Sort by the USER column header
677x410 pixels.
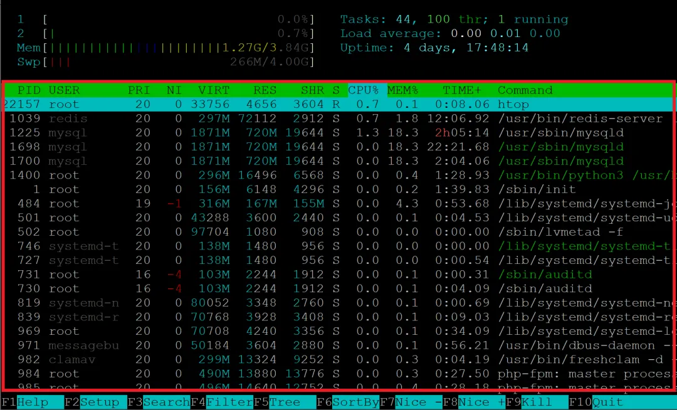pos(64,90)
